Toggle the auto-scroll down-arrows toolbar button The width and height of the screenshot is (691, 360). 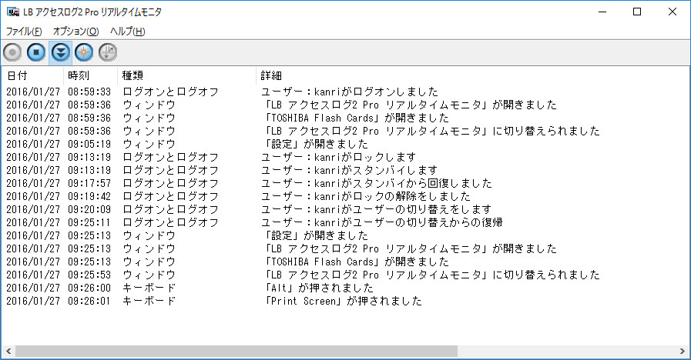60,53
